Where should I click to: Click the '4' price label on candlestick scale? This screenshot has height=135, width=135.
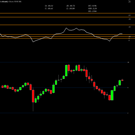pos(128,113)
